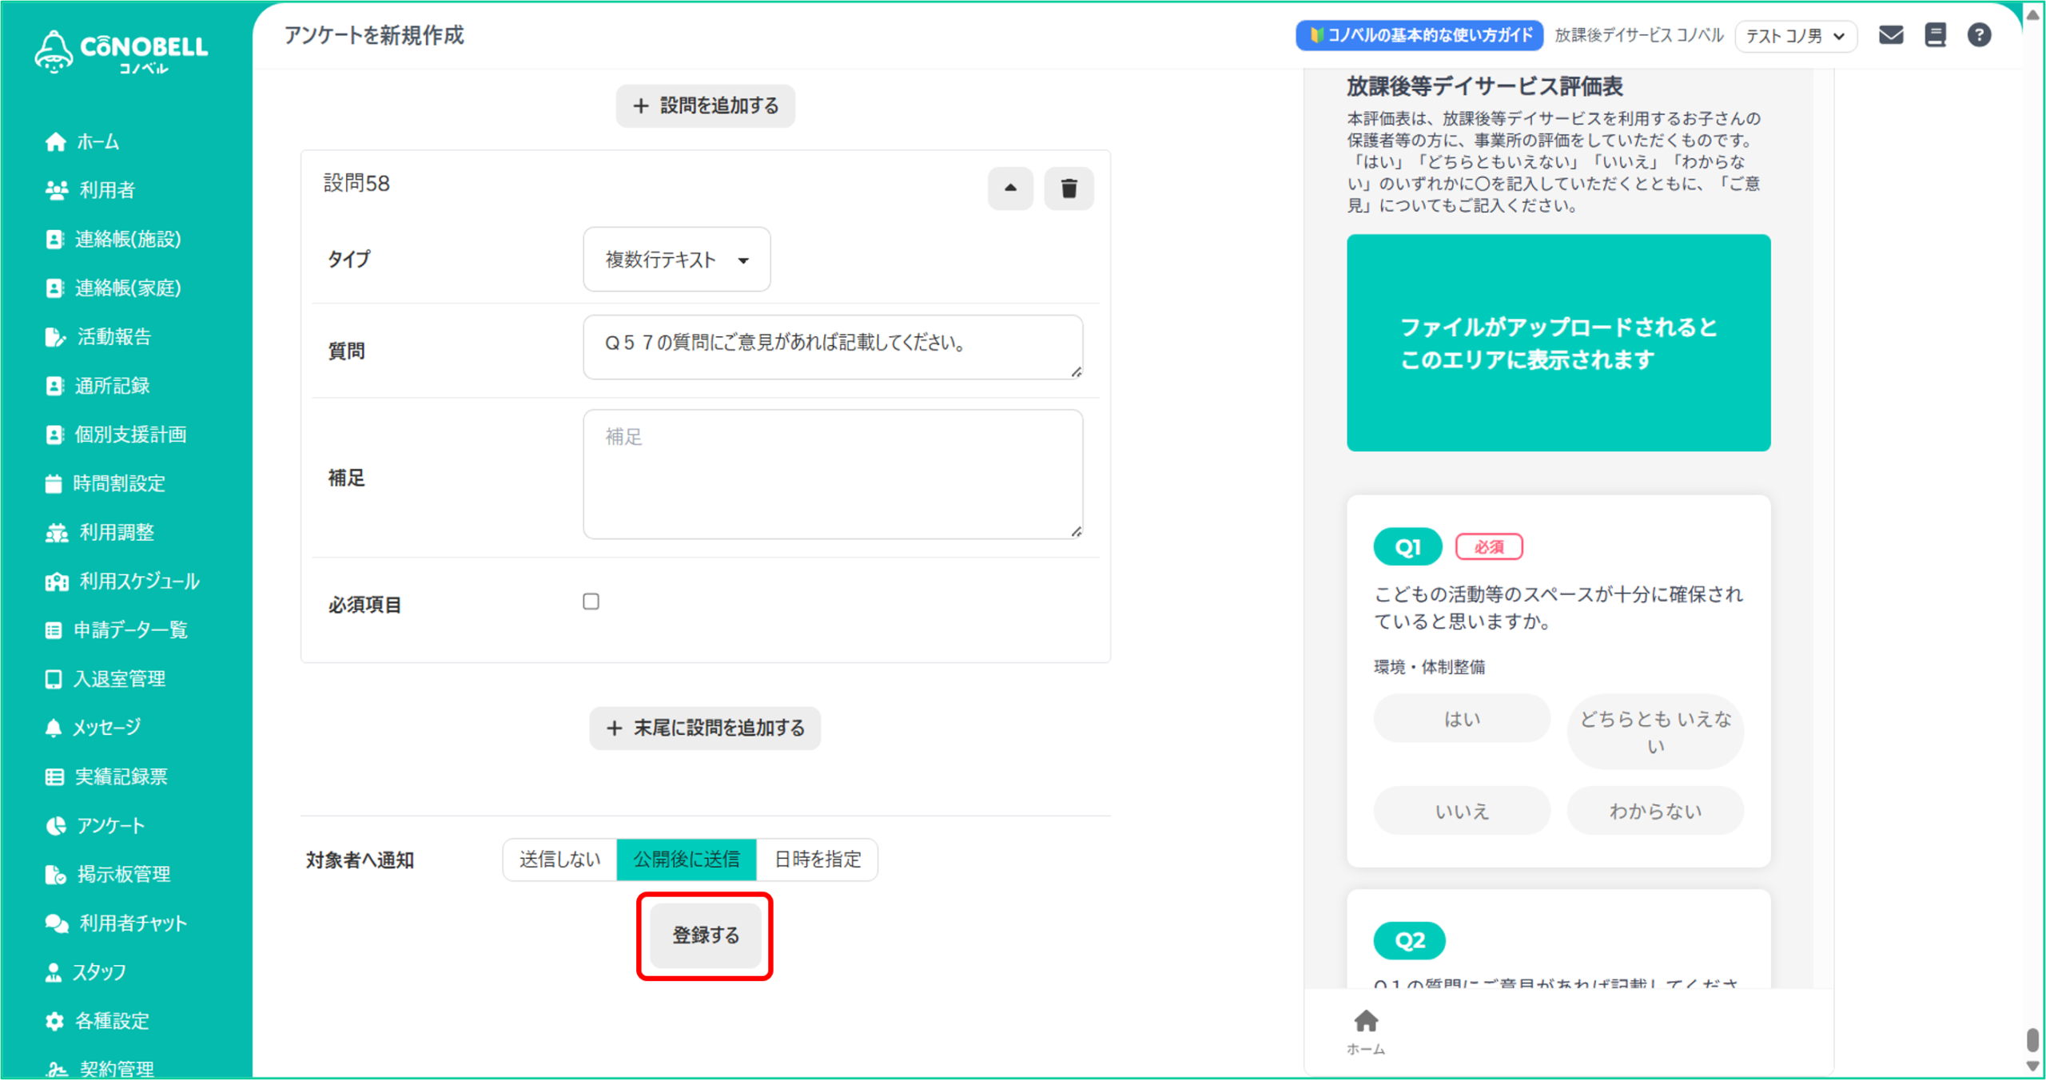Click into the 補足 text area
The image size is (2046, 1080).
(832, 474)
